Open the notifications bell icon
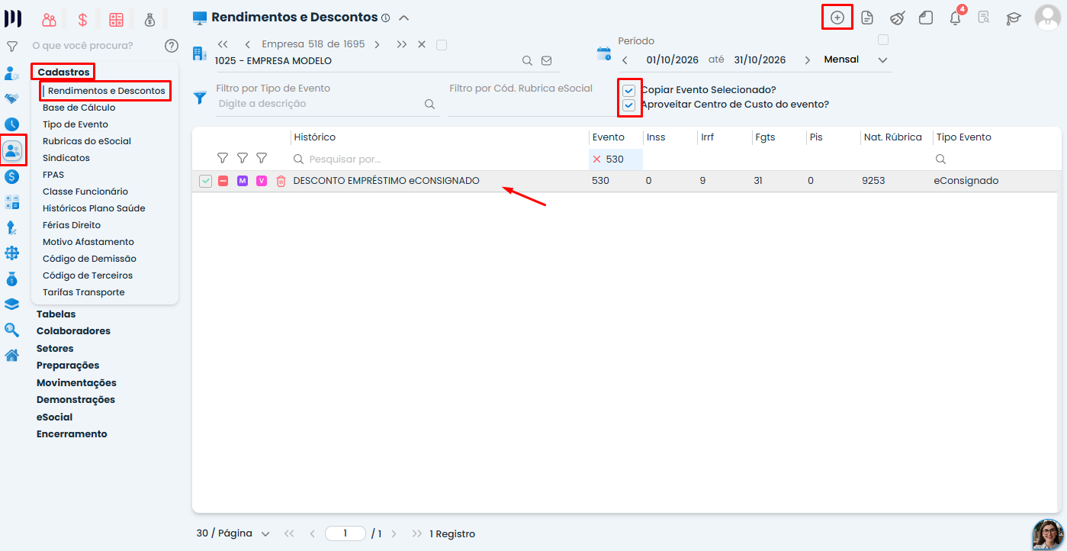1067x551 pixels. pos(955,18)
